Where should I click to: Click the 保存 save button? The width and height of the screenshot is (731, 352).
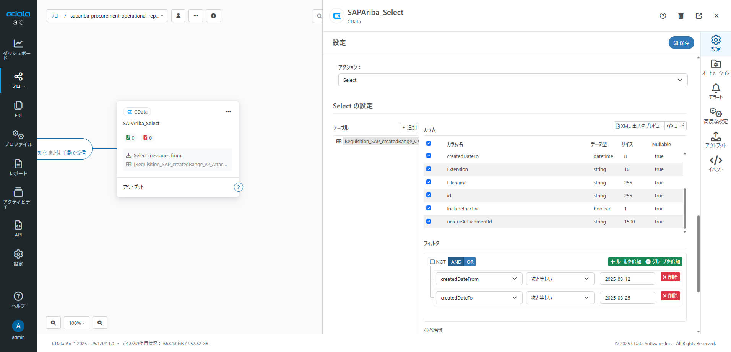pos(681,43)
